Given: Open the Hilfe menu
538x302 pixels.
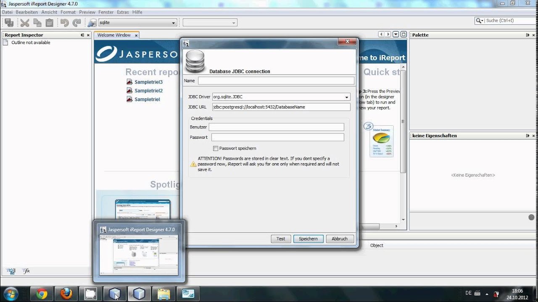Looking at the screenshot, I should click(x=137, y=12).
